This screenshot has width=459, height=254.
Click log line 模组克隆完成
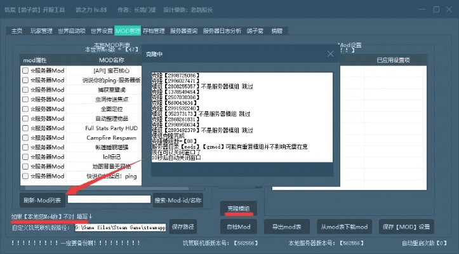(168, 136)
